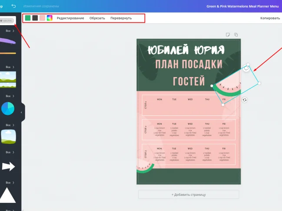Add the blue pie chart element
The width and height of the screenshot is (282, 211).
click(8, 109)
